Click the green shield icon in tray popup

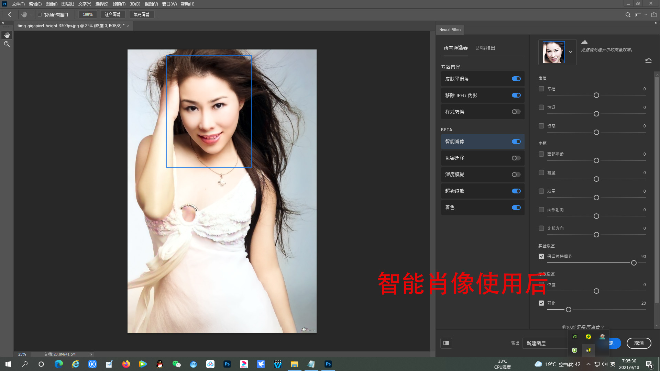click(574, 350)
